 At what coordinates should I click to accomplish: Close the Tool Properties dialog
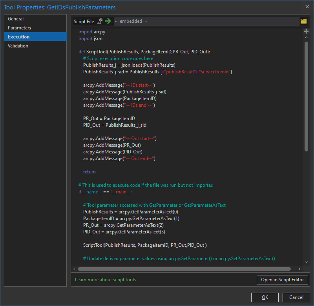coord(307,7)
